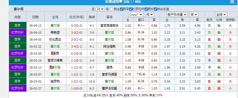Click odds value 5.45 in 塞萨洛尼基 row
Viewport: 238px width, 98px height.
197,88
